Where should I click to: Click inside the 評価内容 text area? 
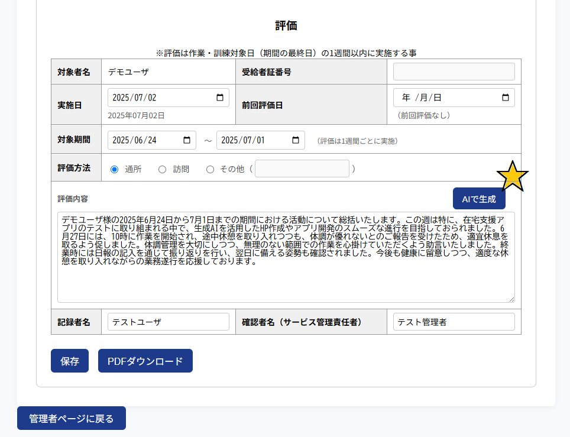coord(286,257)
